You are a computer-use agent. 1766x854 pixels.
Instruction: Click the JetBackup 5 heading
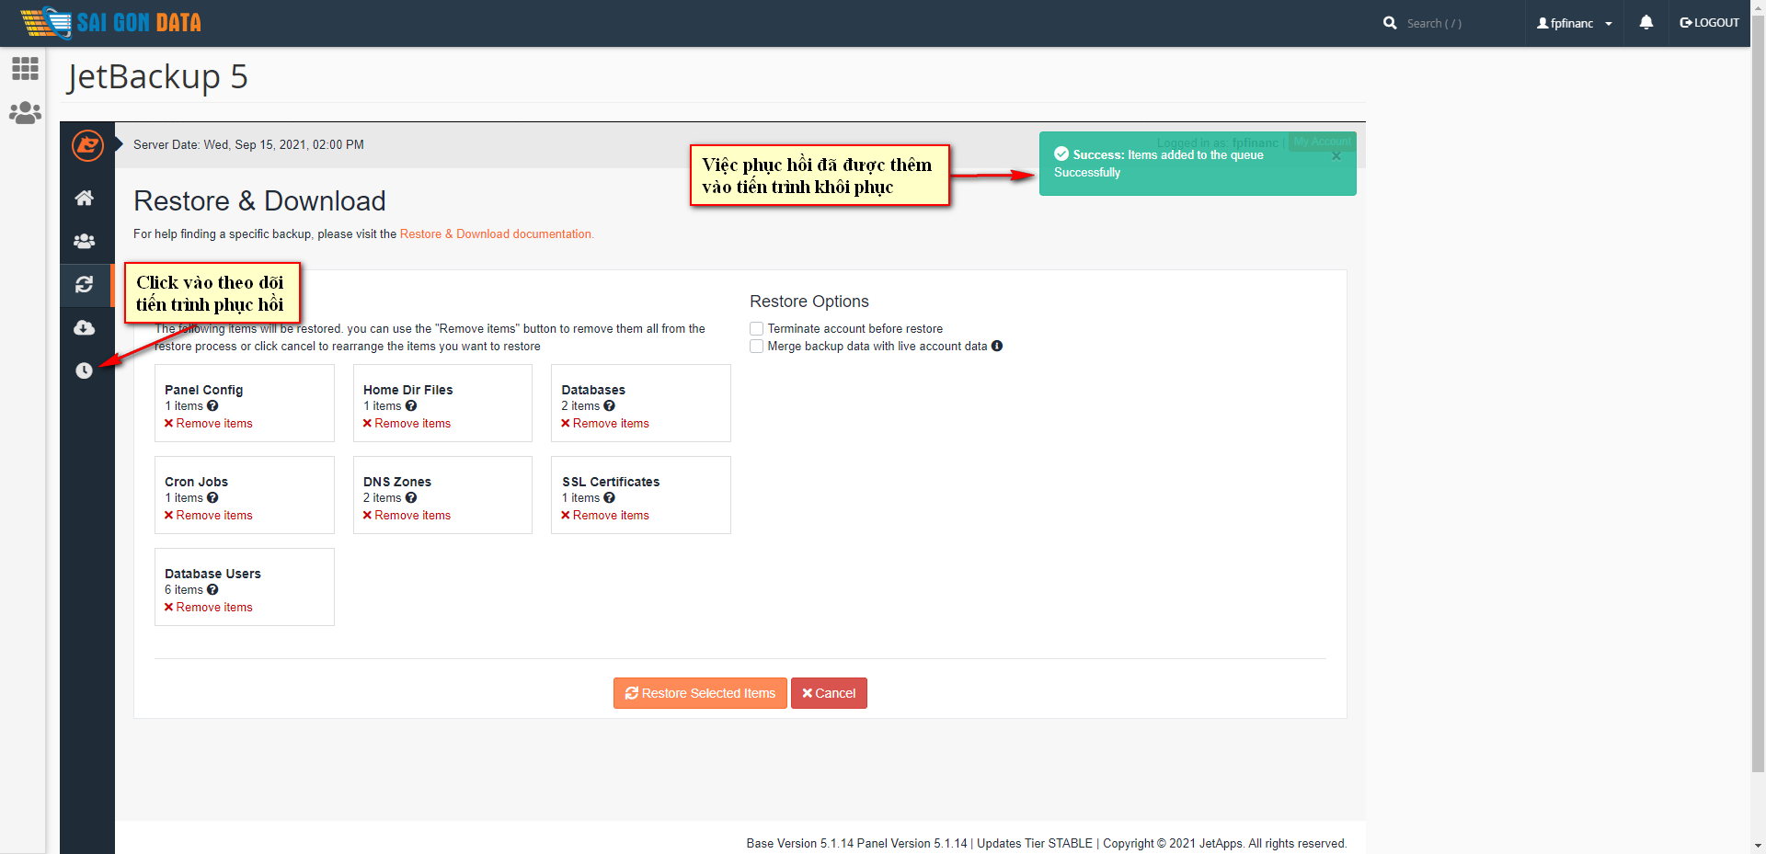(157, 76)
